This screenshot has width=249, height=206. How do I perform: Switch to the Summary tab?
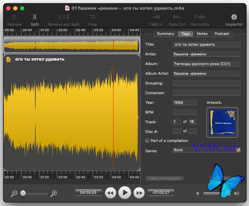click(x=165, y=34)
